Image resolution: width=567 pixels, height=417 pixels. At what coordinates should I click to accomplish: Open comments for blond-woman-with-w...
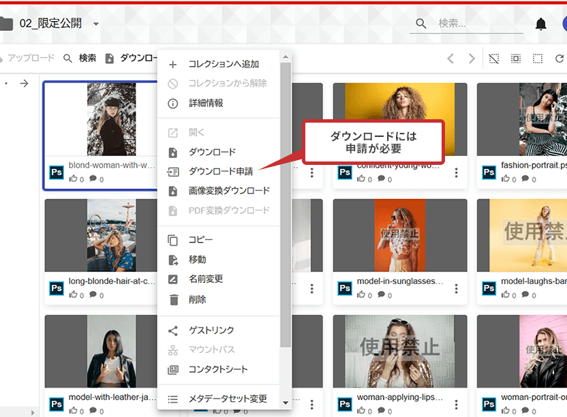93,179
